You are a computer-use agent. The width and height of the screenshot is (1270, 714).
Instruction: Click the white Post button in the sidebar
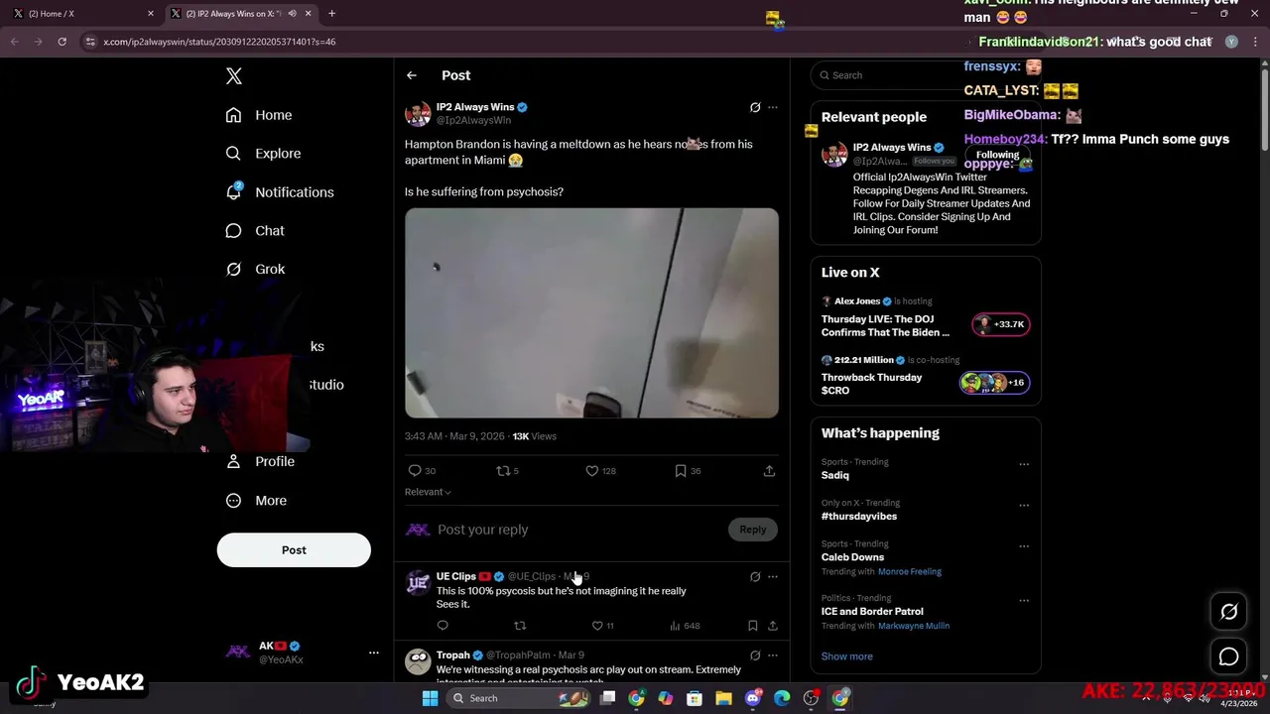coord(294,550)
